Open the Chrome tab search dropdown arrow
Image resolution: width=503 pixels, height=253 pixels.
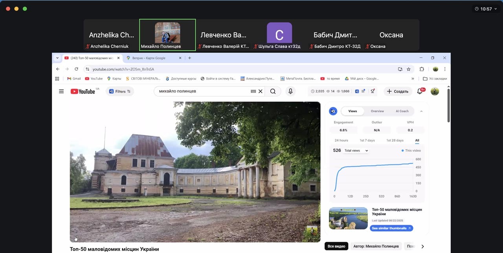(x=57, y=58)
